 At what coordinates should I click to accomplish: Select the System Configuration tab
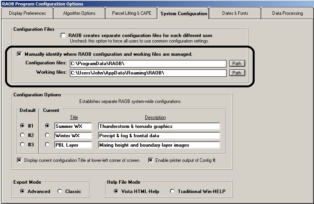click(184, 14)
